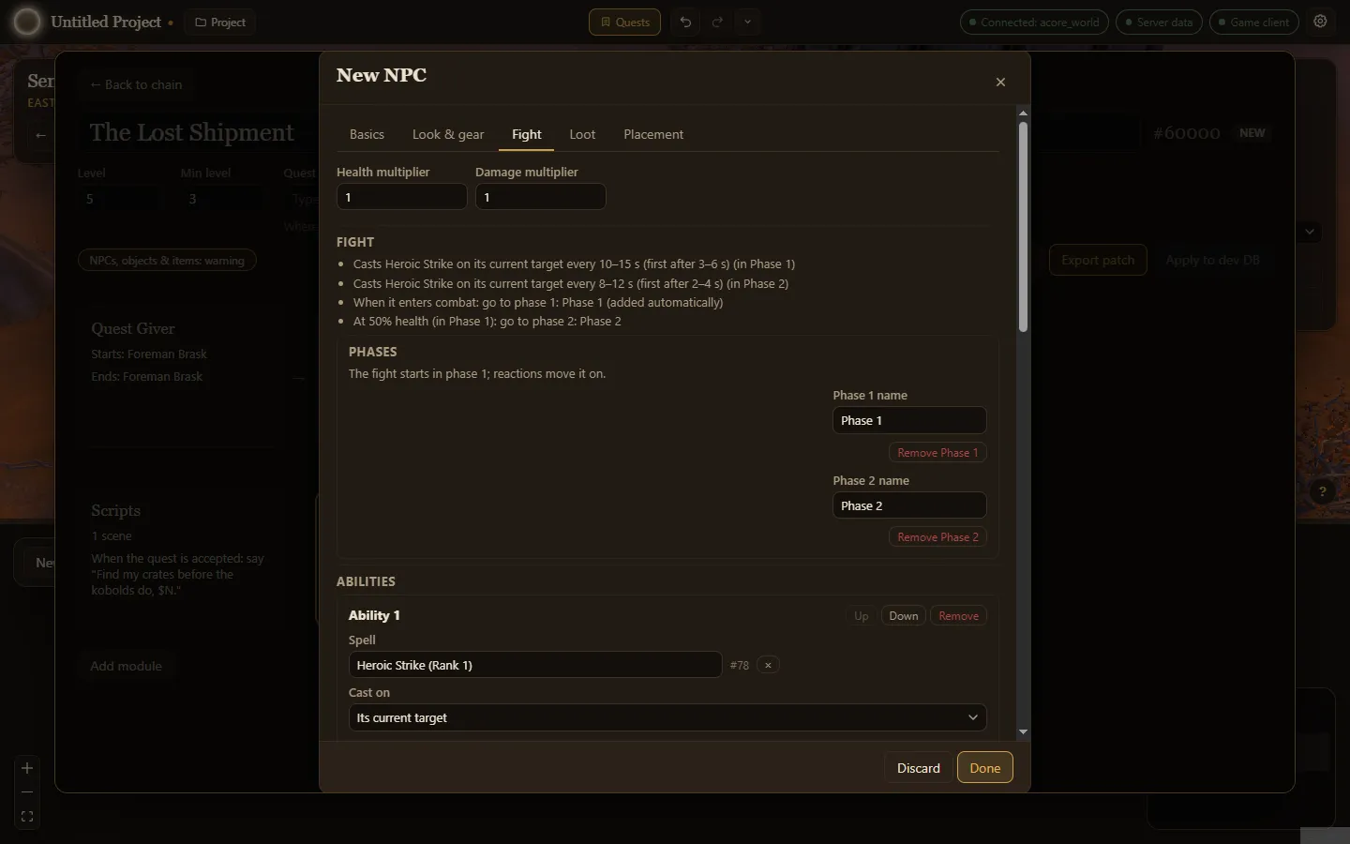Move Ability 1 up

pyautogui.click(x=861, y=616)
